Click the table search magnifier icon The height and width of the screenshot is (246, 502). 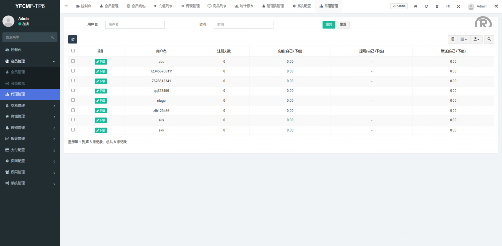point(489,39)
